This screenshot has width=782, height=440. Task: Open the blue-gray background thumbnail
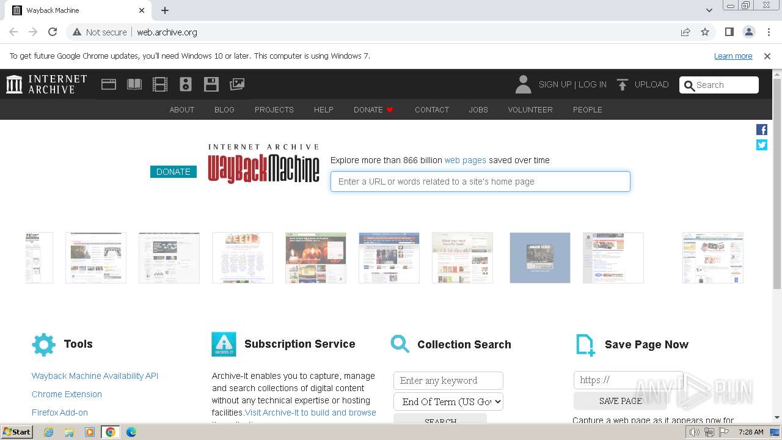pyautogui.click(x=540, y=258)
